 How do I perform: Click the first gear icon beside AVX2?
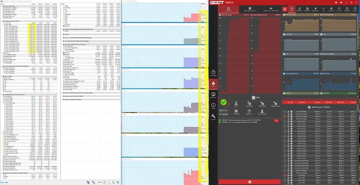pyautogui.click(x=249, y=104)
